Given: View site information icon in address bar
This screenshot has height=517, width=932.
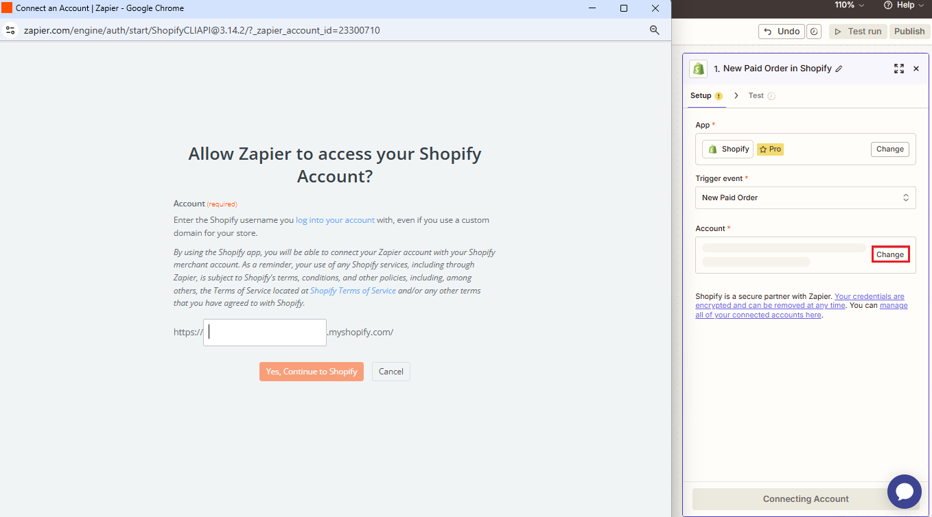Looking at the screenshot, I should coord(10,30).
